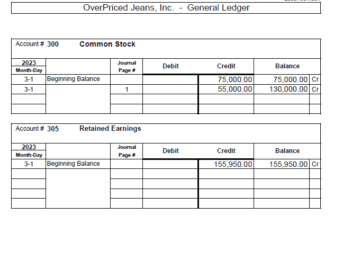Click Month-Day header in Retained Earnings table
This screenshot has width=343, height=260.
click(x=29, y=155)
